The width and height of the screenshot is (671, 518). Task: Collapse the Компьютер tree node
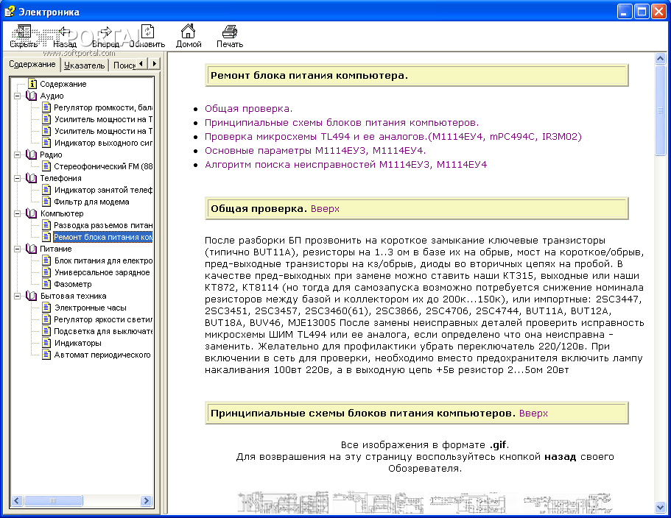click(x=17, y=213)
